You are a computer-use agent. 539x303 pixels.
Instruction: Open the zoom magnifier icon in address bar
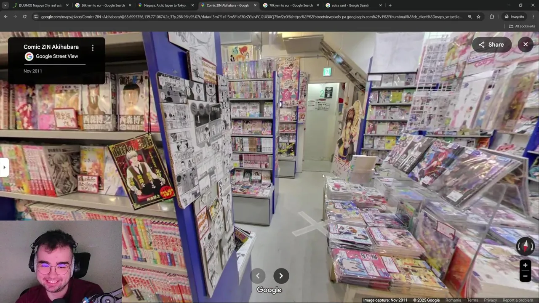[470, 17]
